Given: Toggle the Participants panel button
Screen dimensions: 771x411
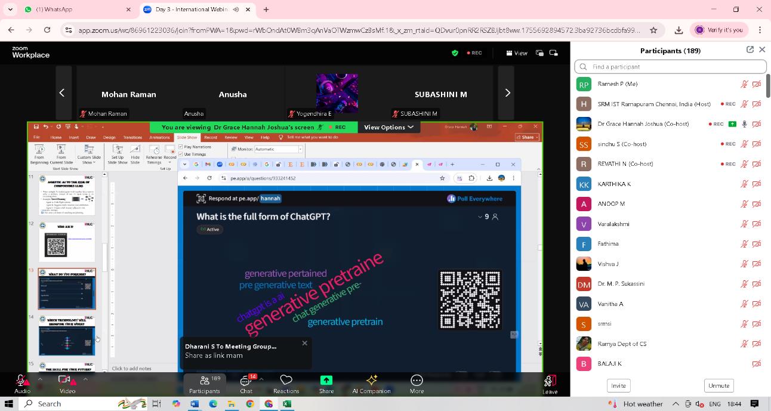Looking at the screenshot, I should [x=205, y=384].
